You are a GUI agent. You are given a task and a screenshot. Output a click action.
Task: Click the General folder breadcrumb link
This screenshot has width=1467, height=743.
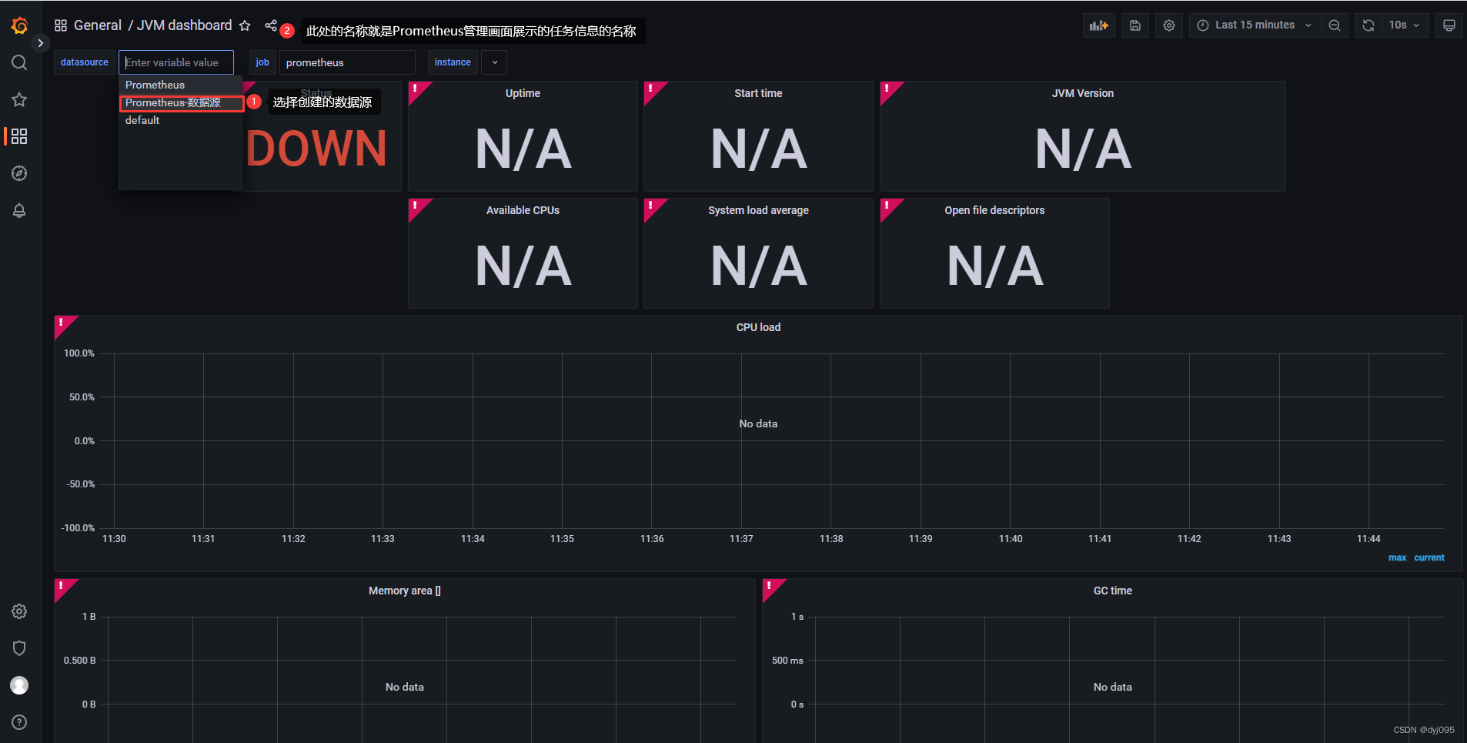pos(98,25)
